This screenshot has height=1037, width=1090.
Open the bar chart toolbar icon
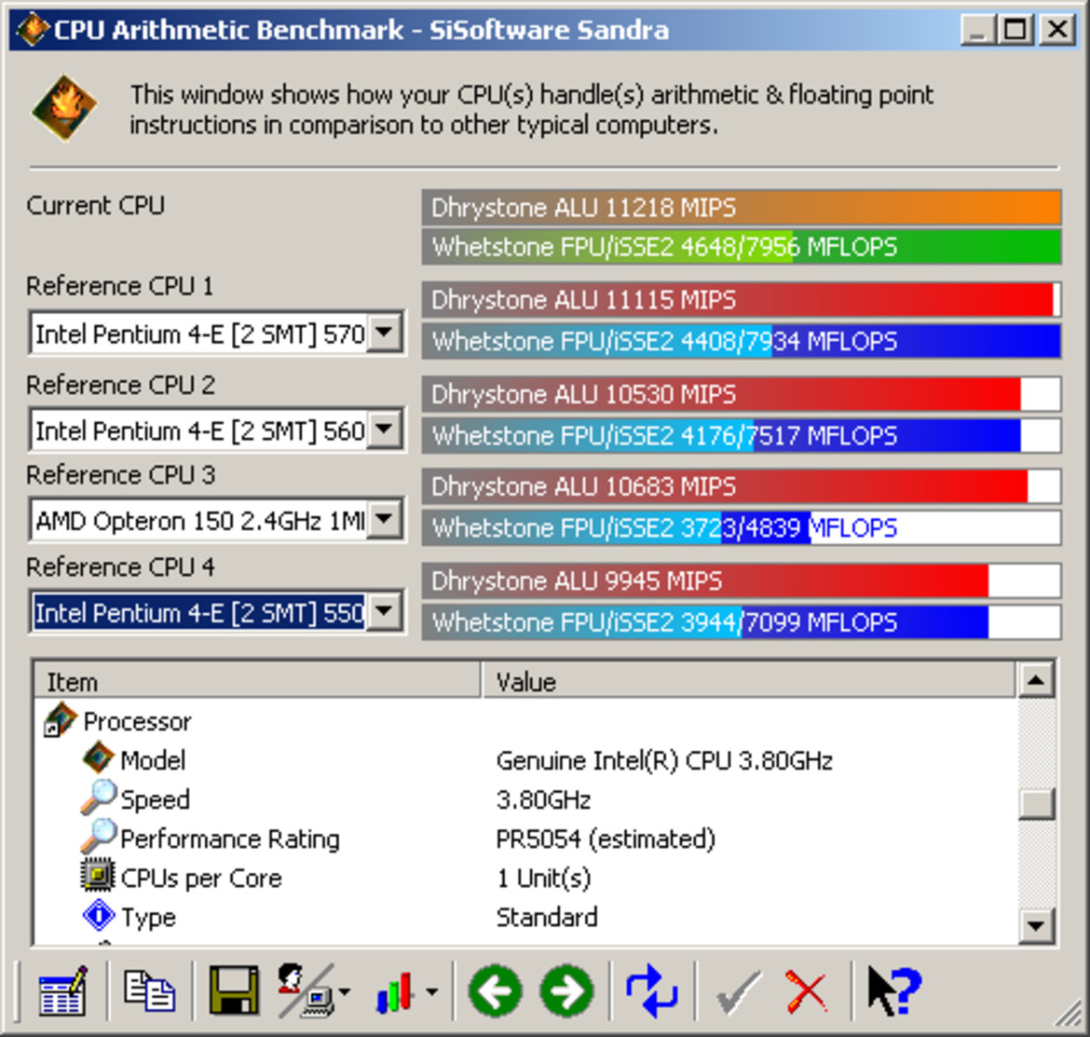[x=396, y=991]
